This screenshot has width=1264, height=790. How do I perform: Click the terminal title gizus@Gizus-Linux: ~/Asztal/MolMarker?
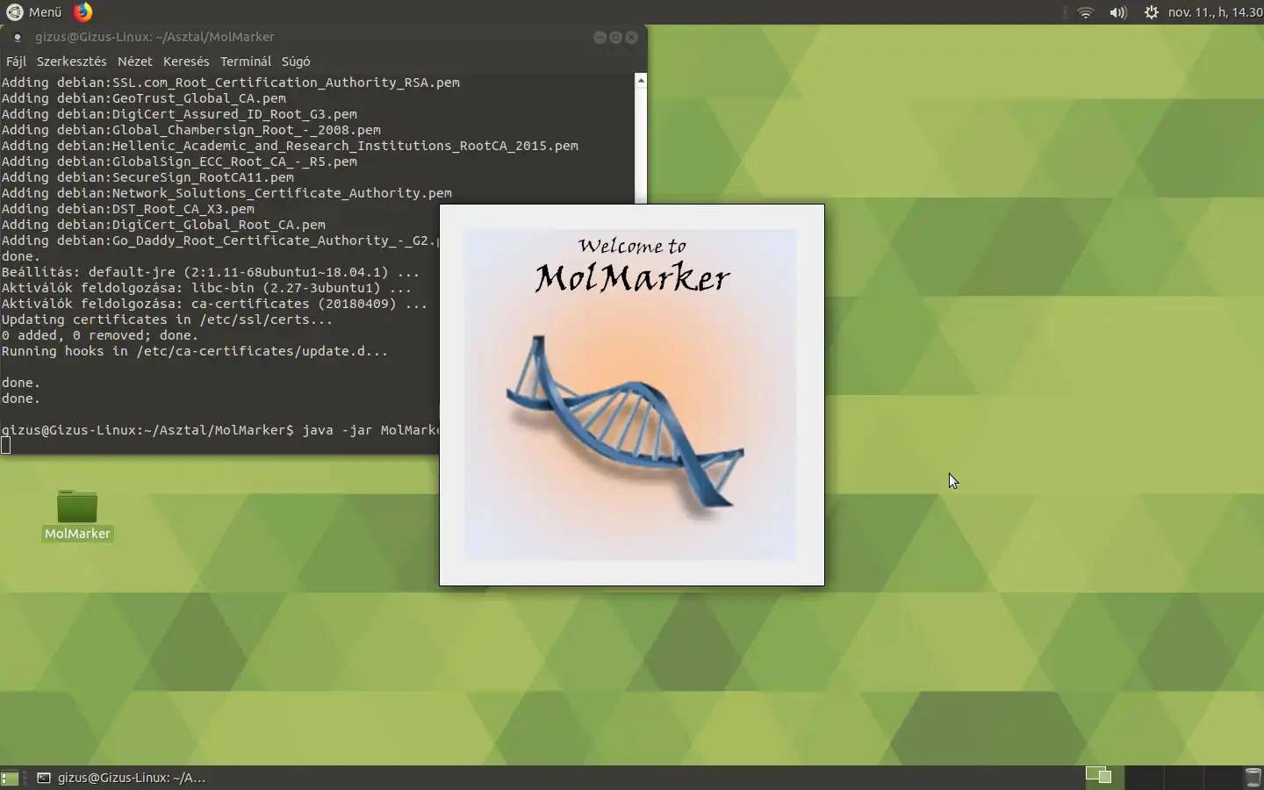pyautogui.click(x=154, y=37)
